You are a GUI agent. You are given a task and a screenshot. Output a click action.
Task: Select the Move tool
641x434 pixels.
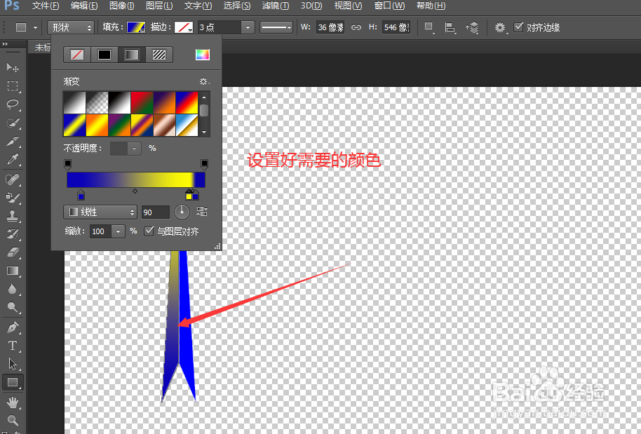(13, 67)
